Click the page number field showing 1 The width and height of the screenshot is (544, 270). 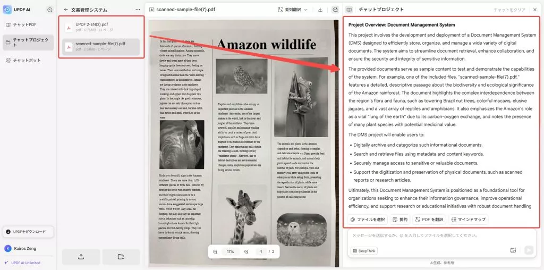[x=261, y=251]
